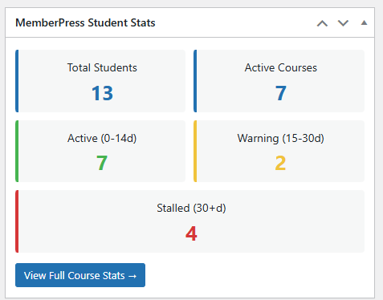Click the blue Active Courses value 7
This screenshot has width=383, height=300.
(281, 93)
